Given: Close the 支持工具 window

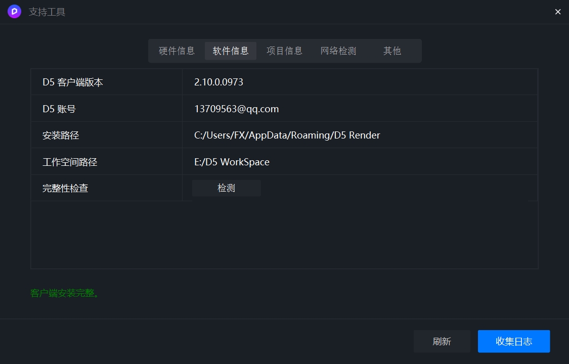Looking at the screenshot, I should pos(558,12).
